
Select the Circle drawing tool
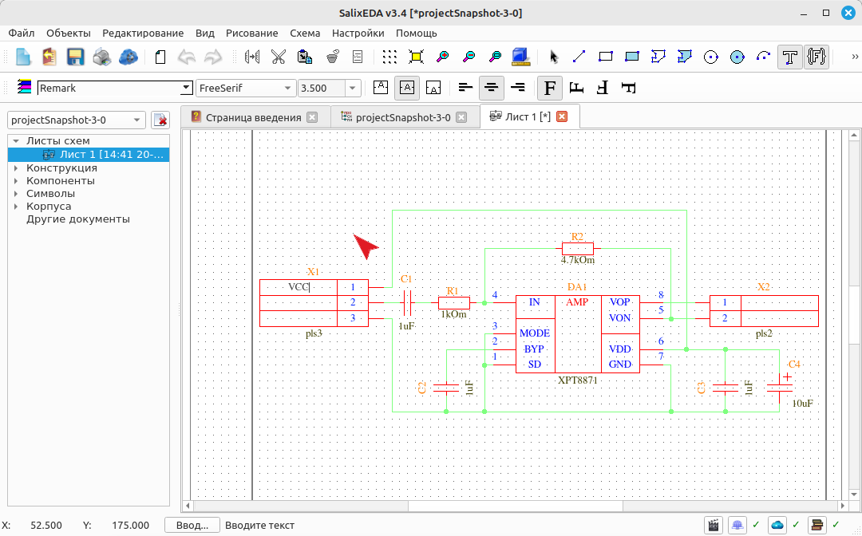pos(711,57)
